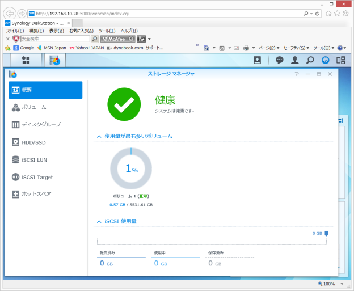This screenshot has height=291, width=354.
Task: Click the McAfee shield icon
Action: point(16,39)
